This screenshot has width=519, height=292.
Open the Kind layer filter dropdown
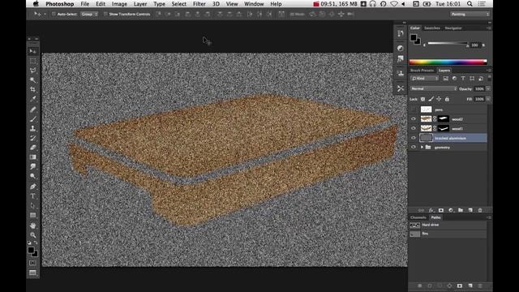[x=425, y=79]
